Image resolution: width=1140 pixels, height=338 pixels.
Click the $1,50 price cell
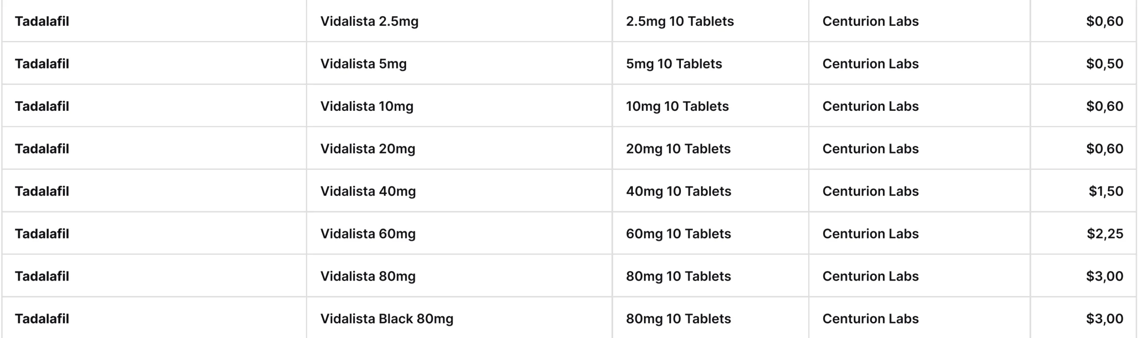click(1106, 191)
